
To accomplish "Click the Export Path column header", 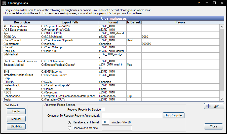I will [x=70, y=22].
